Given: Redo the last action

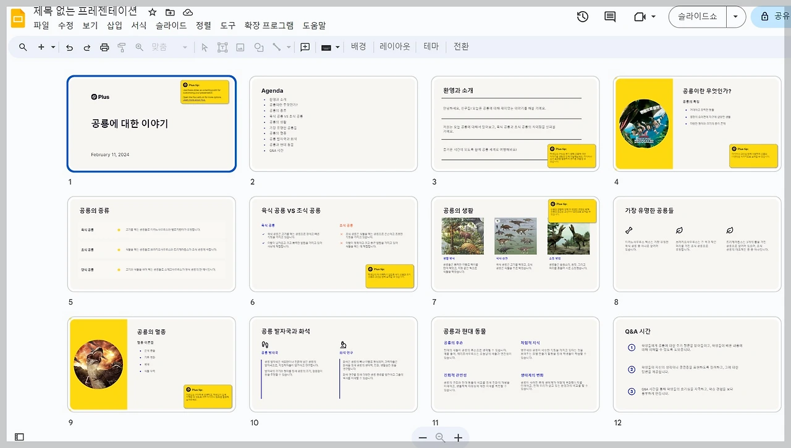Looking at the screenshot, I should point(87,47).
